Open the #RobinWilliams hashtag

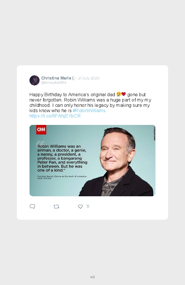coord(89,110)
